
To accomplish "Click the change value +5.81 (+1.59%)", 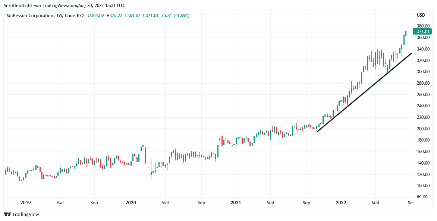I will point(175,16).
